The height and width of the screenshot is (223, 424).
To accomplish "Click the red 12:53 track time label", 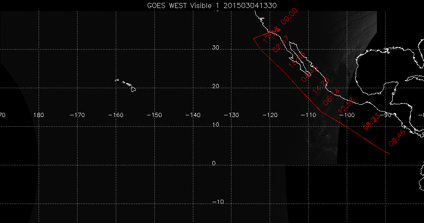I will pyautogui.click(x=346, y=105).
